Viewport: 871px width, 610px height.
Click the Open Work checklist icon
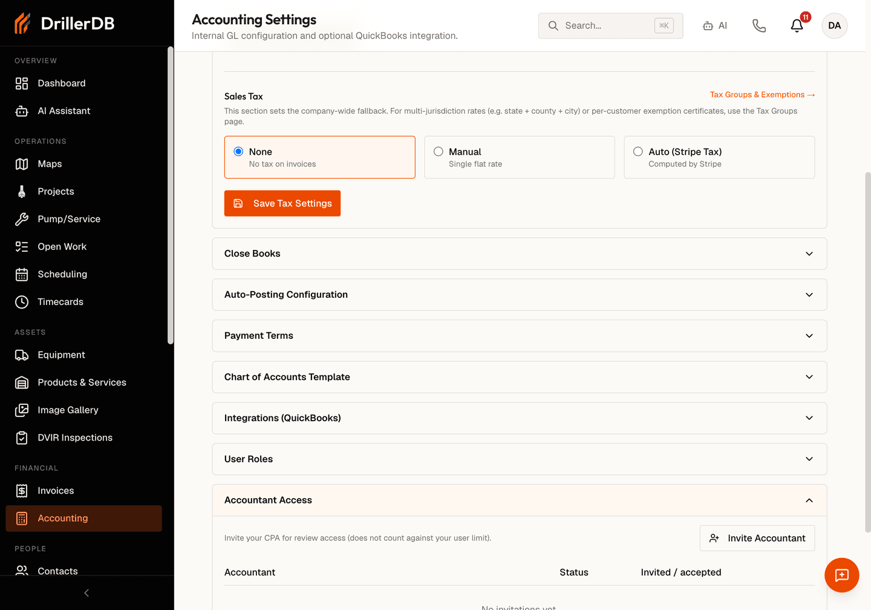pos(22,247)
